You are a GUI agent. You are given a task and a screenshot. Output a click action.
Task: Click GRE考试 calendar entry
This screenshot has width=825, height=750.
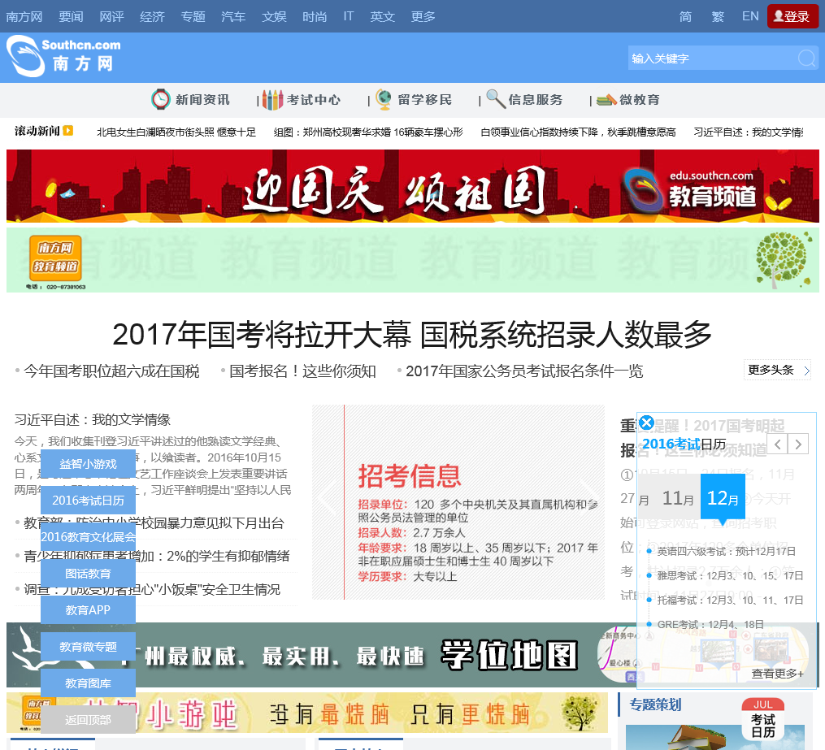[710, 625]
